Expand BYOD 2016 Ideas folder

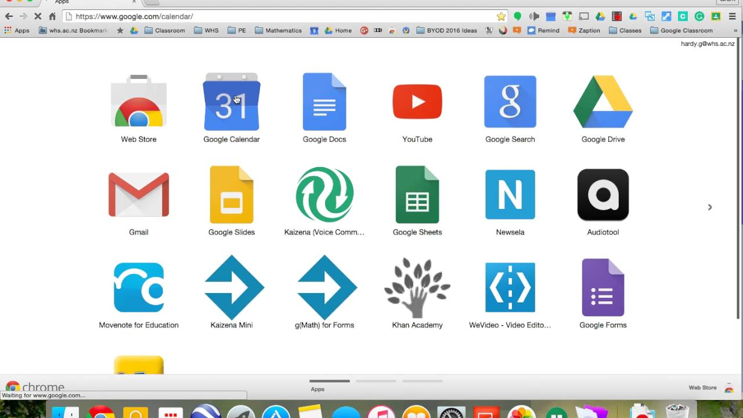[x=447, y=30]
